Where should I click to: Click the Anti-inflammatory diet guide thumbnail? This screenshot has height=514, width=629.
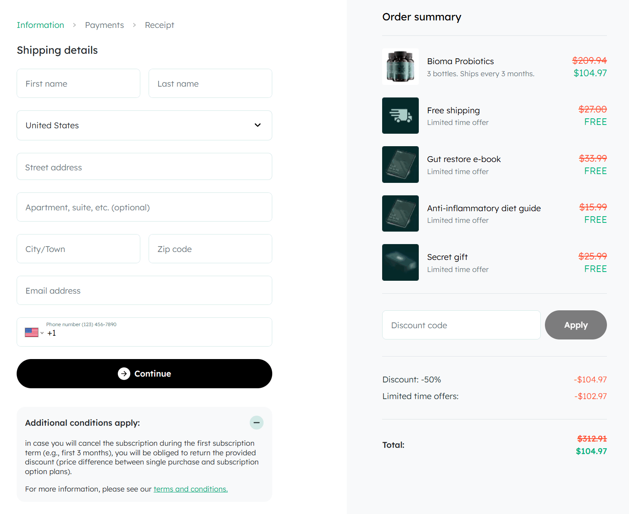click(x=400, y=213)
